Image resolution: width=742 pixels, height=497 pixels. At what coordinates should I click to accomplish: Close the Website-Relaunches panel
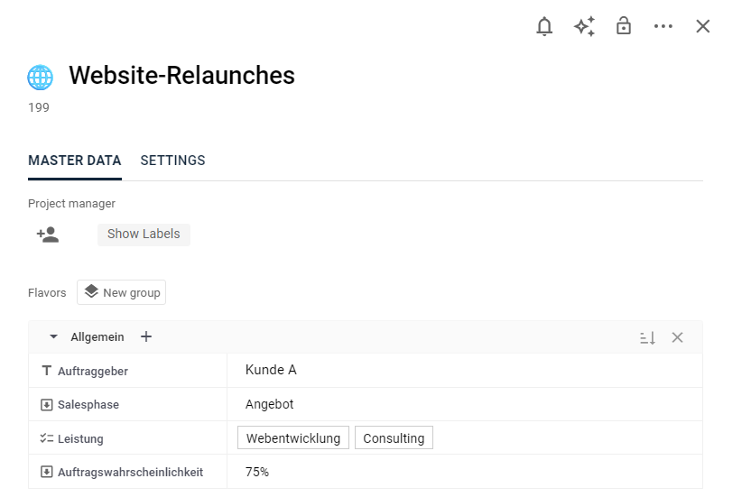[x=702, y=26]
